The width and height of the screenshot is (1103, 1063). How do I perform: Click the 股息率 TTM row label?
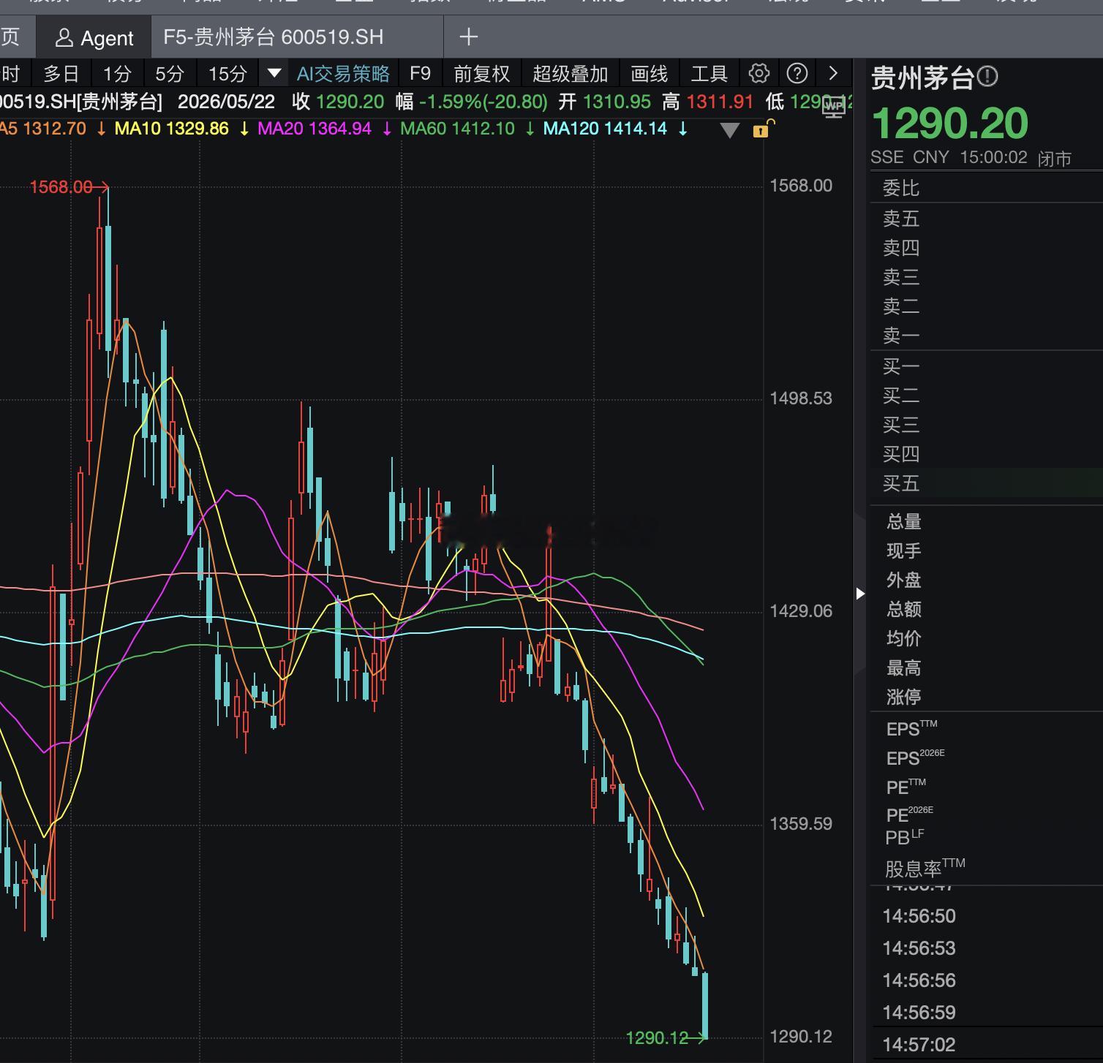point(925,868)
